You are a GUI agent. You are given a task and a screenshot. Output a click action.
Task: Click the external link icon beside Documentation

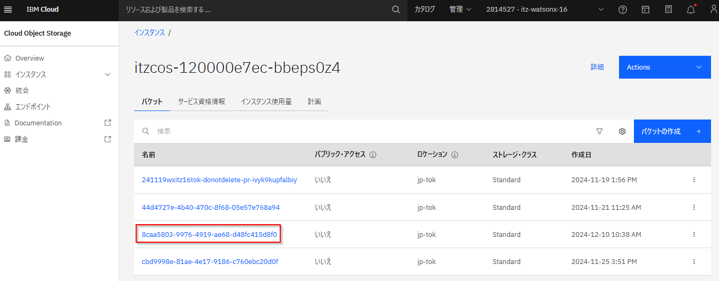108,123
